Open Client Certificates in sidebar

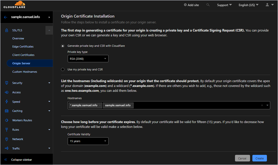23,55
